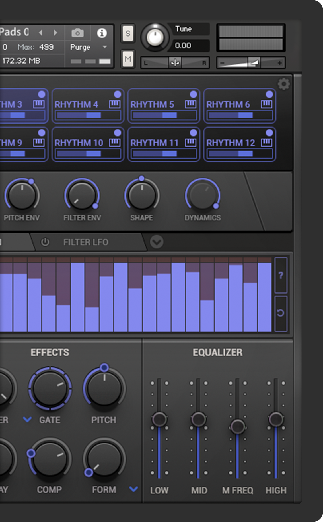323x522 pixels.
Task: Click keyboard icon on Rhythm 11 pad
Action: [x=191, y=142]
